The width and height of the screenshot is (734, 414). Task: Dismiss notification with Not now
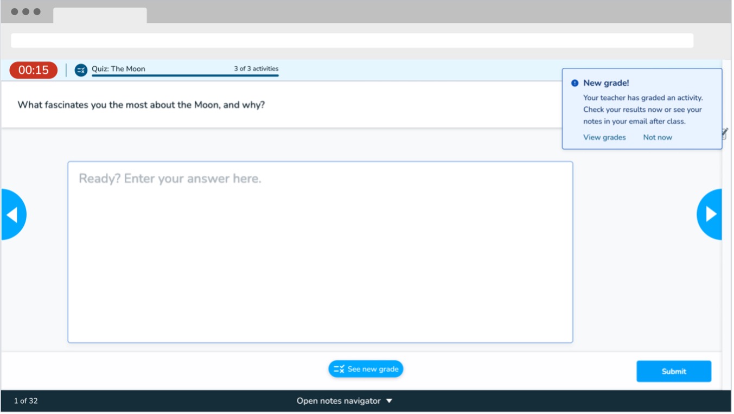657,138
